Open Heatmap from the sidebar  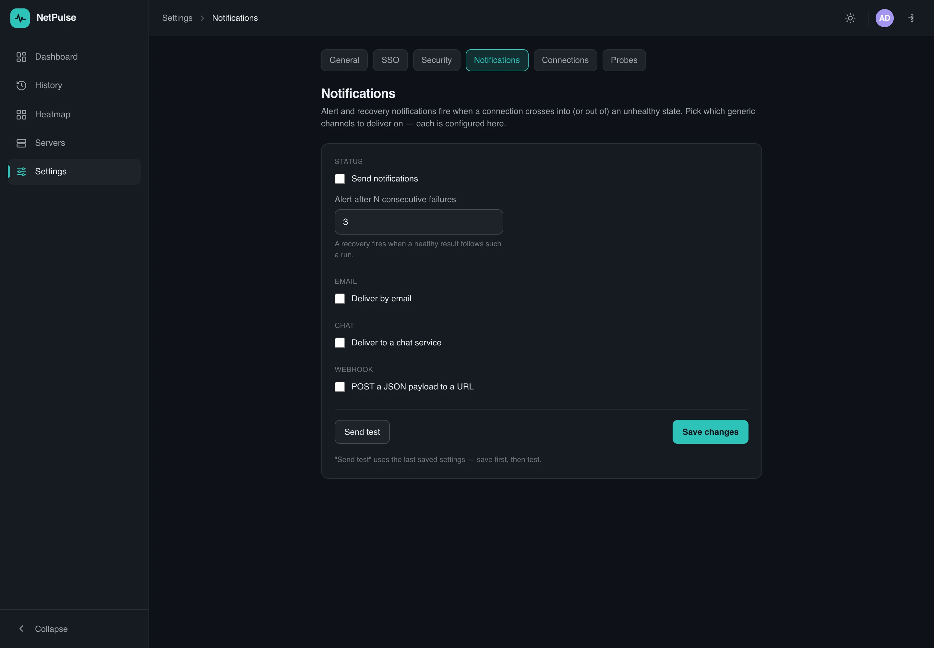coord(74,114)
